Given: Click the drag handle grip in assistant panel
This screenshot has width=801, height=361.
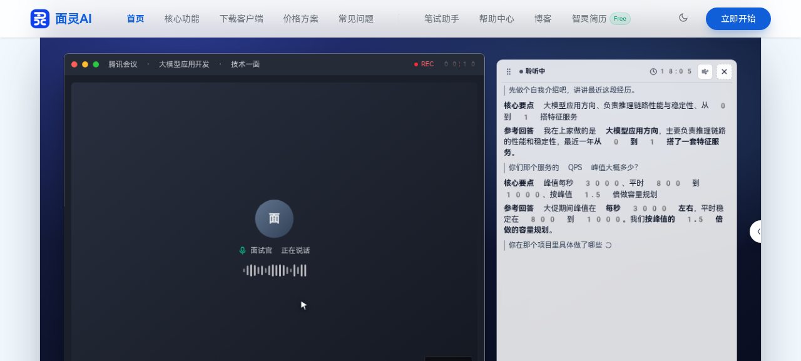Looking at the screenshot, I should click(509, 71).
